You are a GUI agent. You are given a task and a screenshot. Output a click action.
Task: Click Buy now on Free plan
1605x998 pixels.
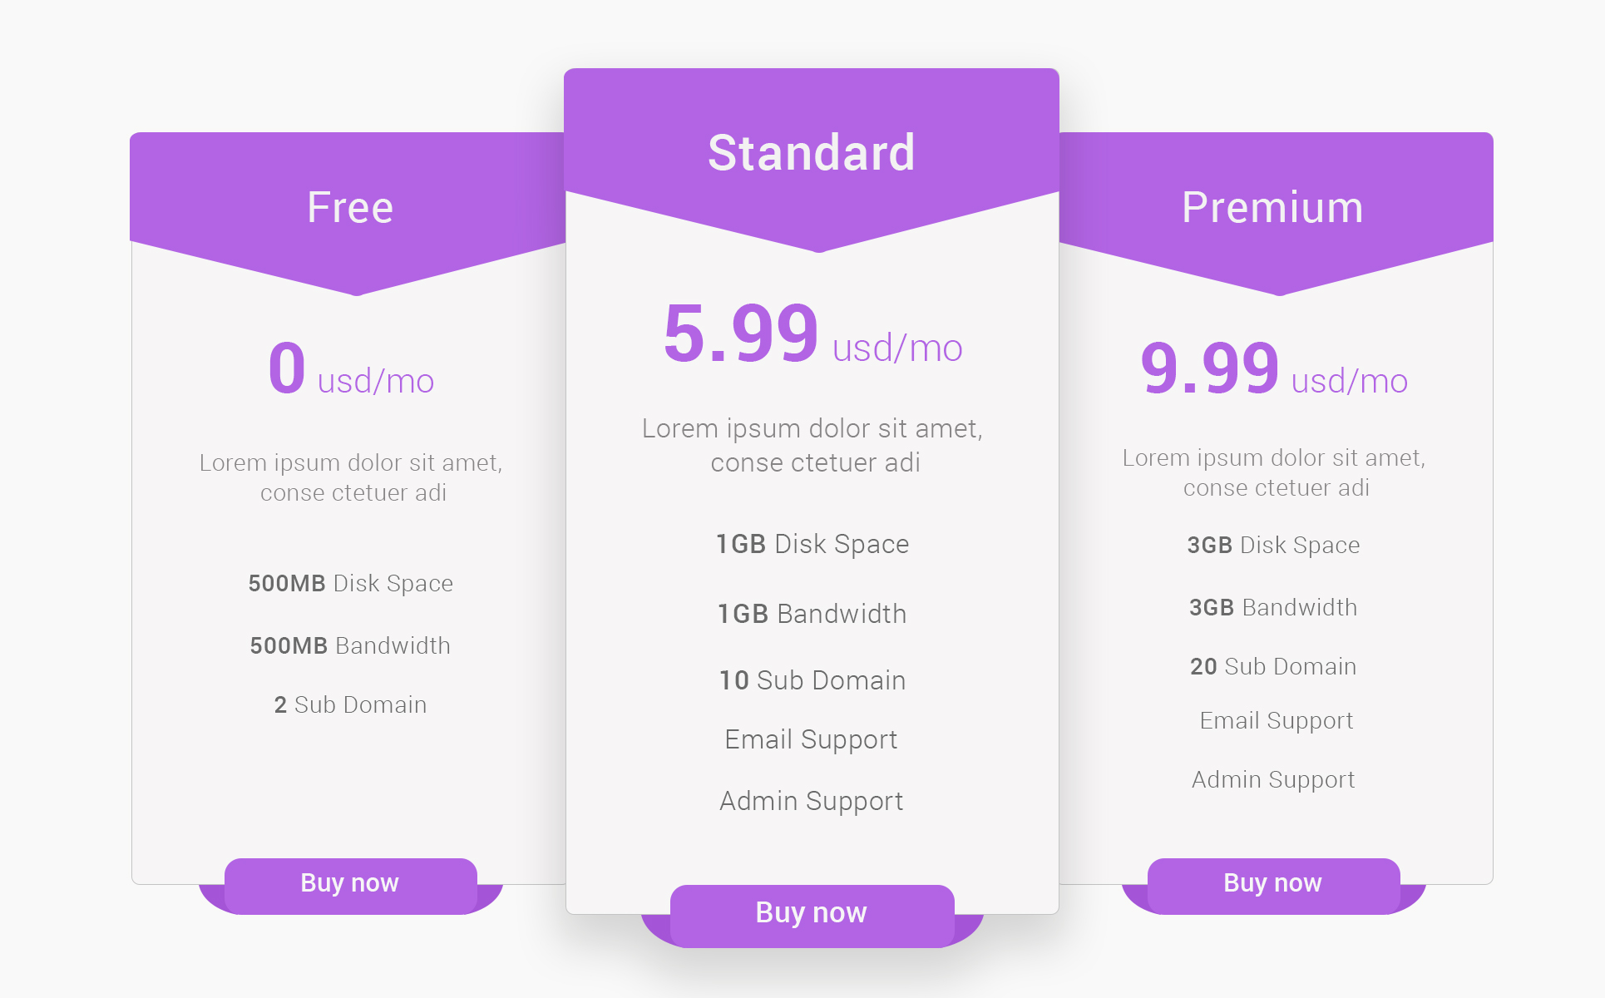[x=350, y=885]
